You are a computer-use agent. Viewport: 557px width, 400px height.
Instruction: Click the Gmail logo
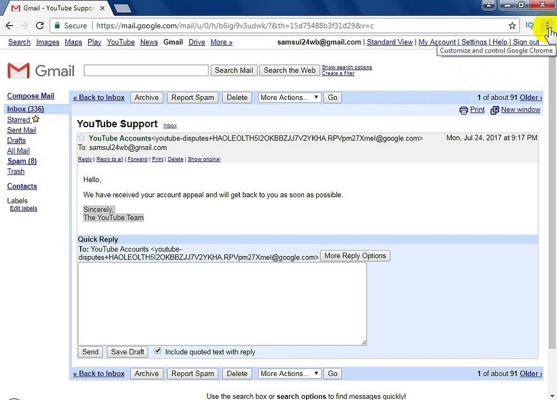pos(41,71)
